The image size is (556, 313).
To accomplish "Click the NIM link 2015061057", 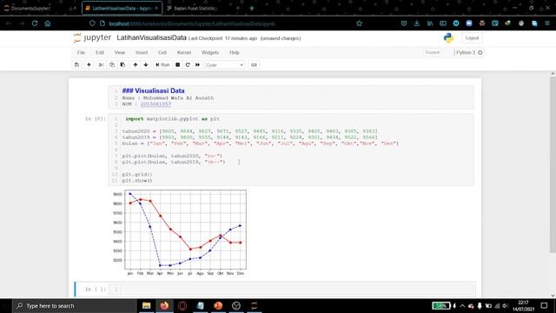I will [x=156, y=104].
